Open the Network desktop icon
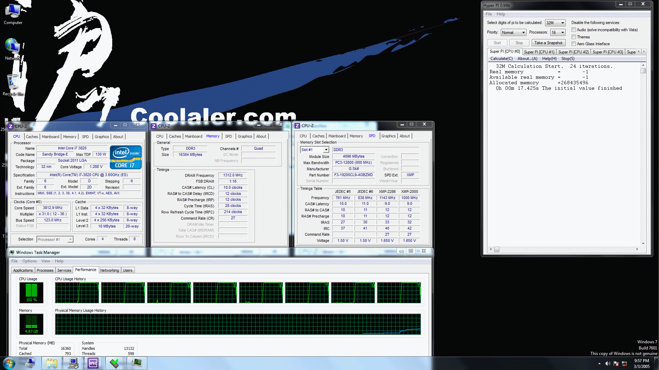 tap(13, 49)
